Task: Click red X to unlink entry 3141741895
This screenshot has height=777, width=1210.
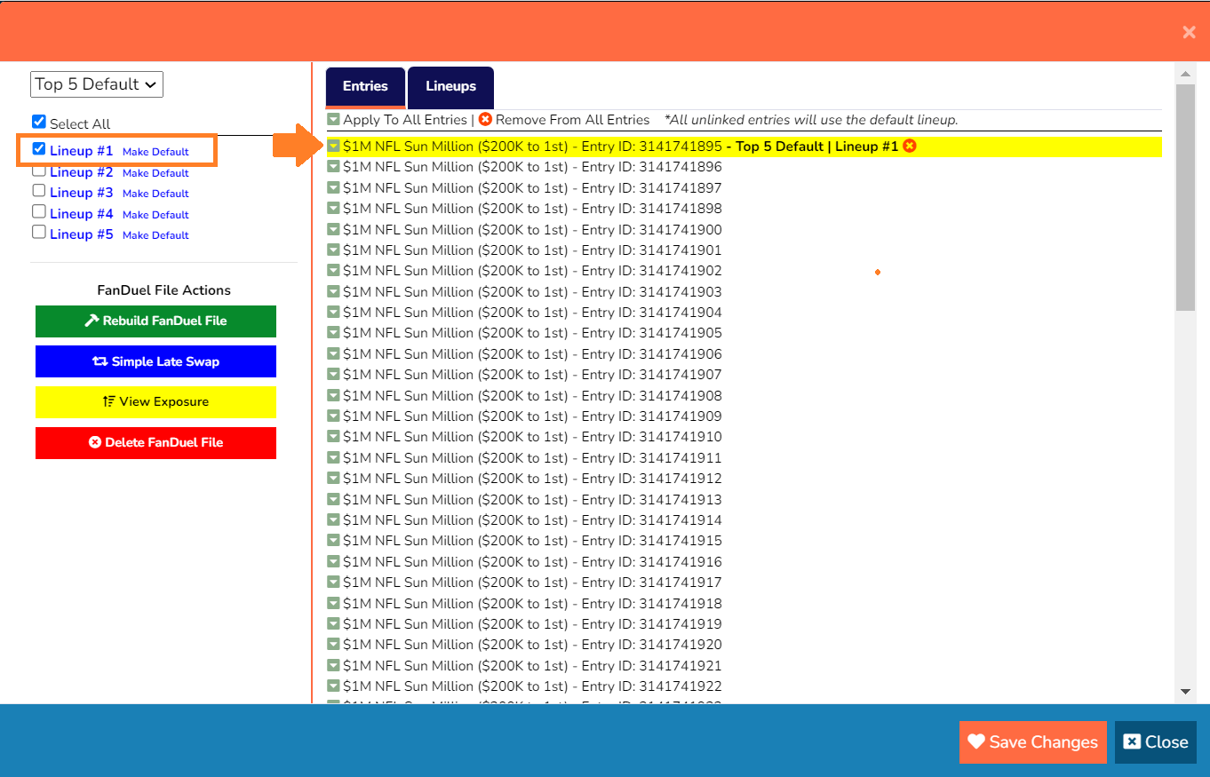Action: coord(909,146)
